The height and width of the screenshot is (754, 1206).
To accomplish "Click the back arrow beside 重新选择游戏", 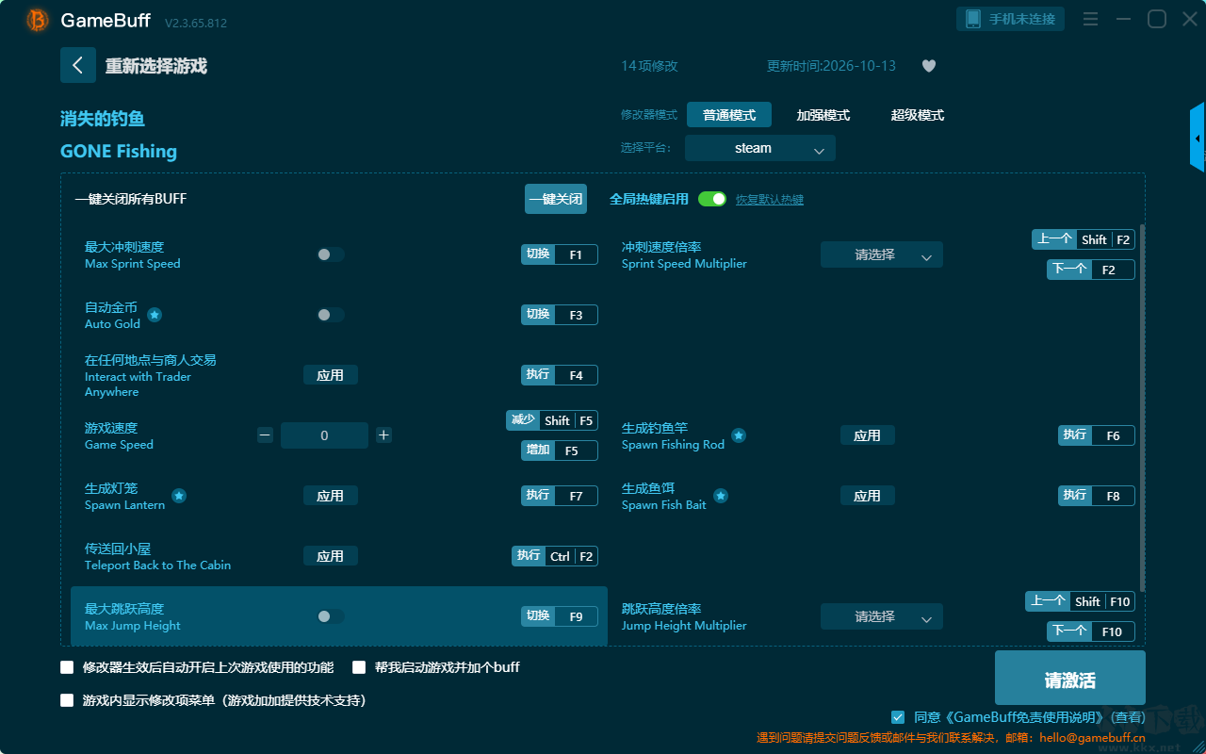I will [x=78, y=65].
